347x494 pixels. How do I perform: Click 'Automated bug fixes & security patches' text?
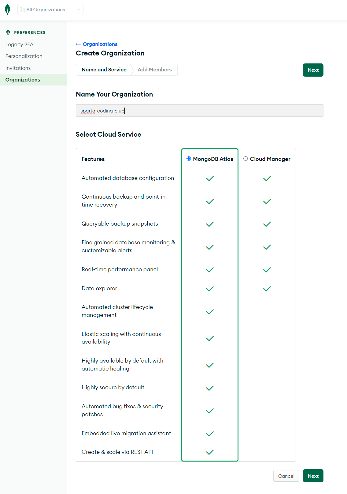pyautogui.click(x=123, y=410)
